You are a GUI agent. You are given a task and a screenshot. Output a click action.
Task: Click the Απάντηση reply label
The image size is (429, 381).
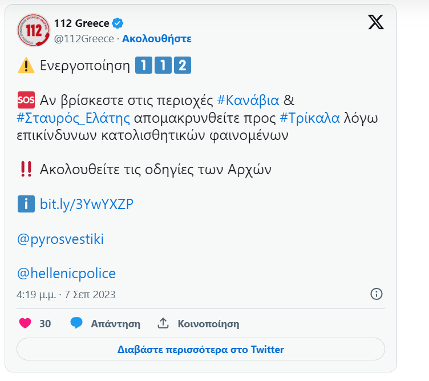(116, 324)
